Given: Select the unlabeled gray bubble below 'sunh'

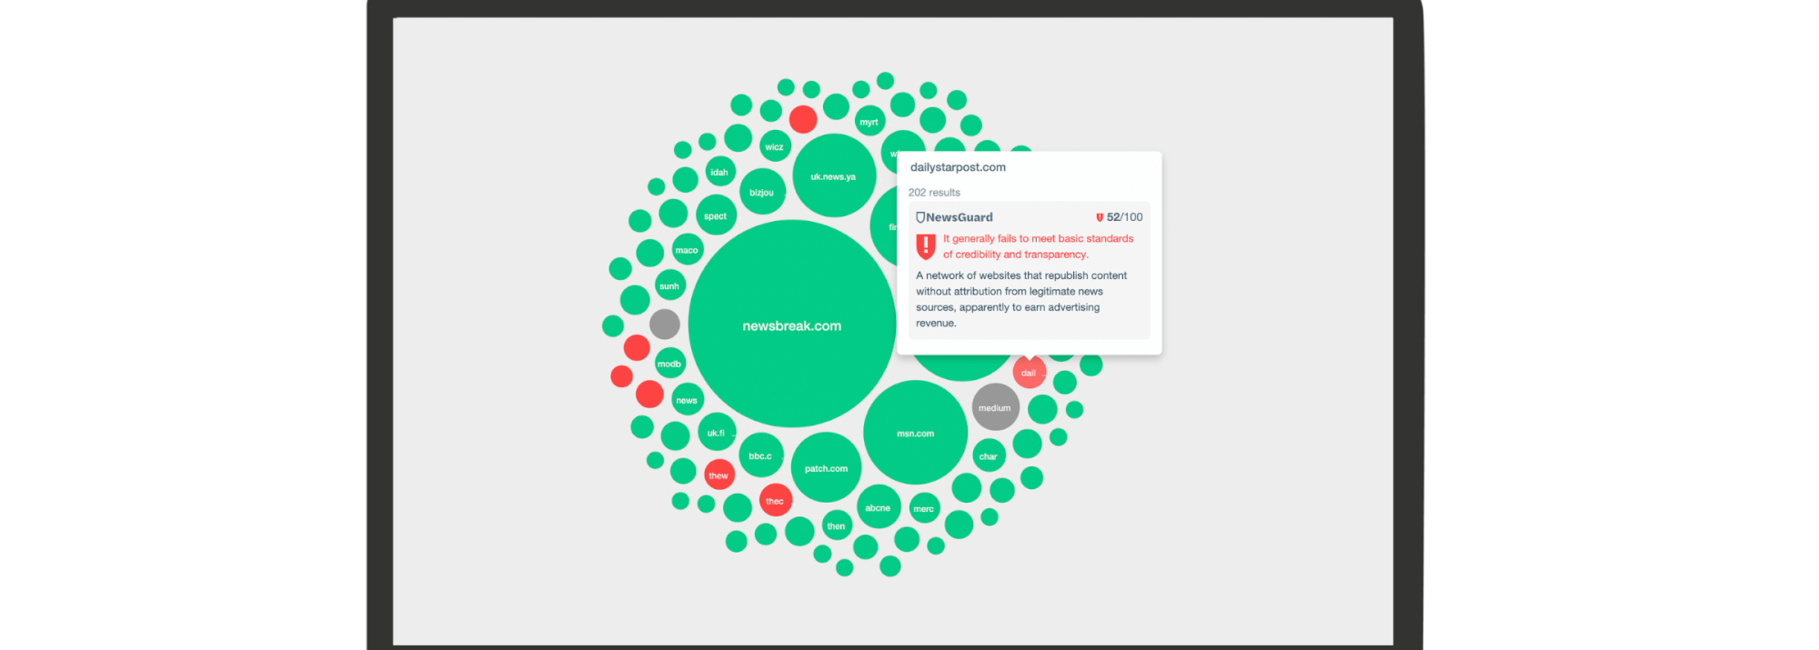Looking at the screenshot, I should (x=665, y=324).
